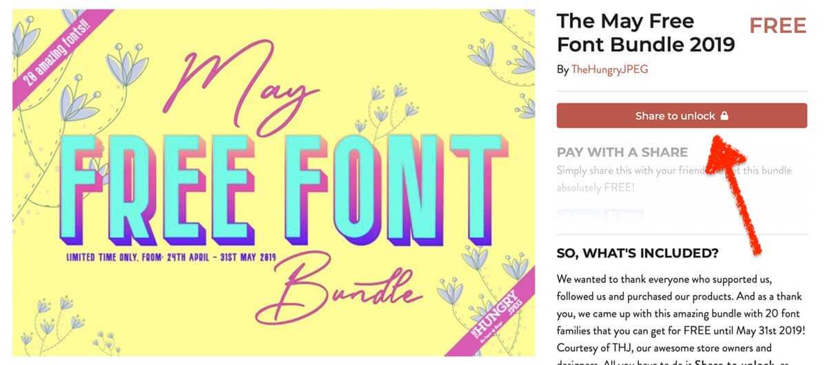The width and height of the screenshot is (827, 365).
Task: Open TheHungryJPEG author link
Action: [x=610, y=70]
